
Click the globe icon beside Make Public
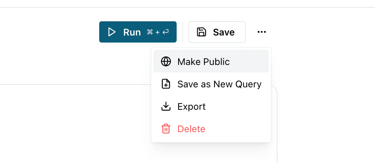(x=166, y=62)
